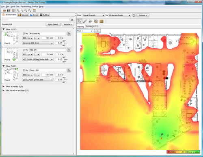Open the Show Signal Strength dropdown

tap(93, 15)
